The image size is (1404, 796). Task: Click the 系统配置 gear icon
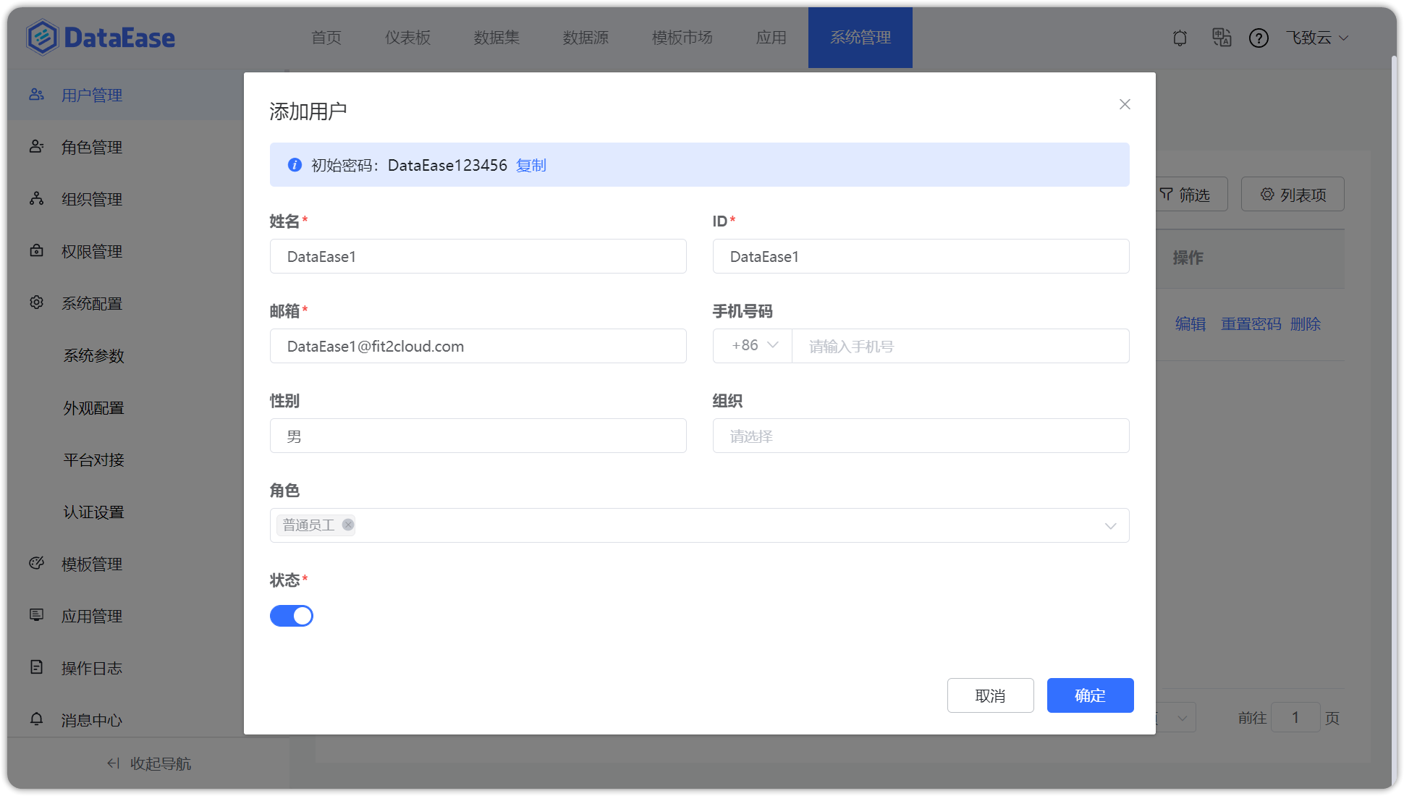36,302
